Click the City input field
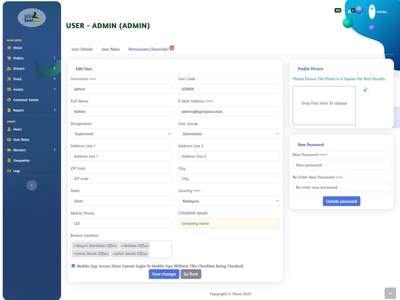The width and height of the screenshot is (400, 300). 229,178
